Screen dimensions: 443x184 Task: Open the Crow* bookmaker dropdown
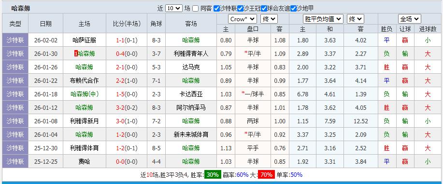coord(243,19)
